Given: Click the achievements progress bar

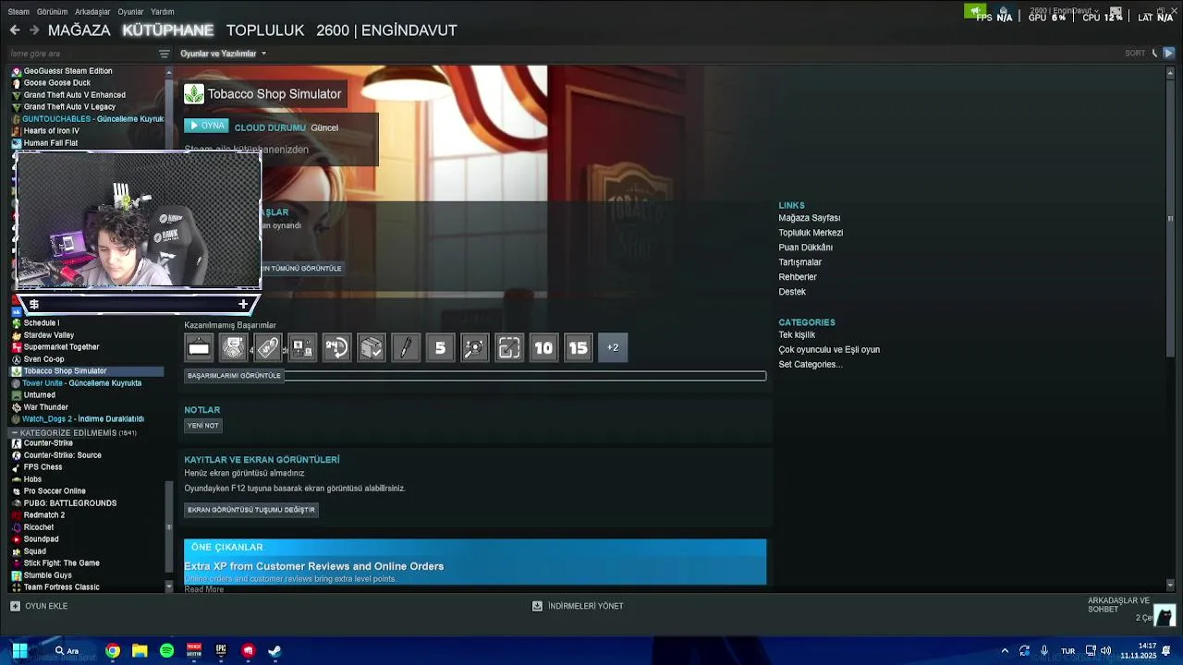Looking at the screenshot, I should point(525,376).
